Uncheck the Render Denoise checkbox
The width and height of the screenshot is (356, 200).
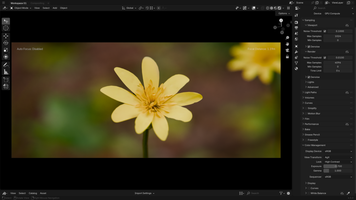(x=309, y=77)
